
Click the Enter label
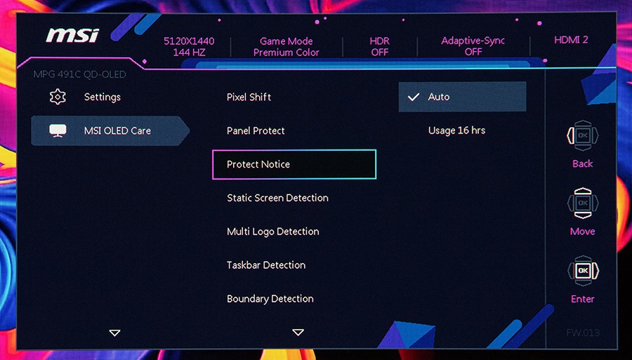click(583, 299)
